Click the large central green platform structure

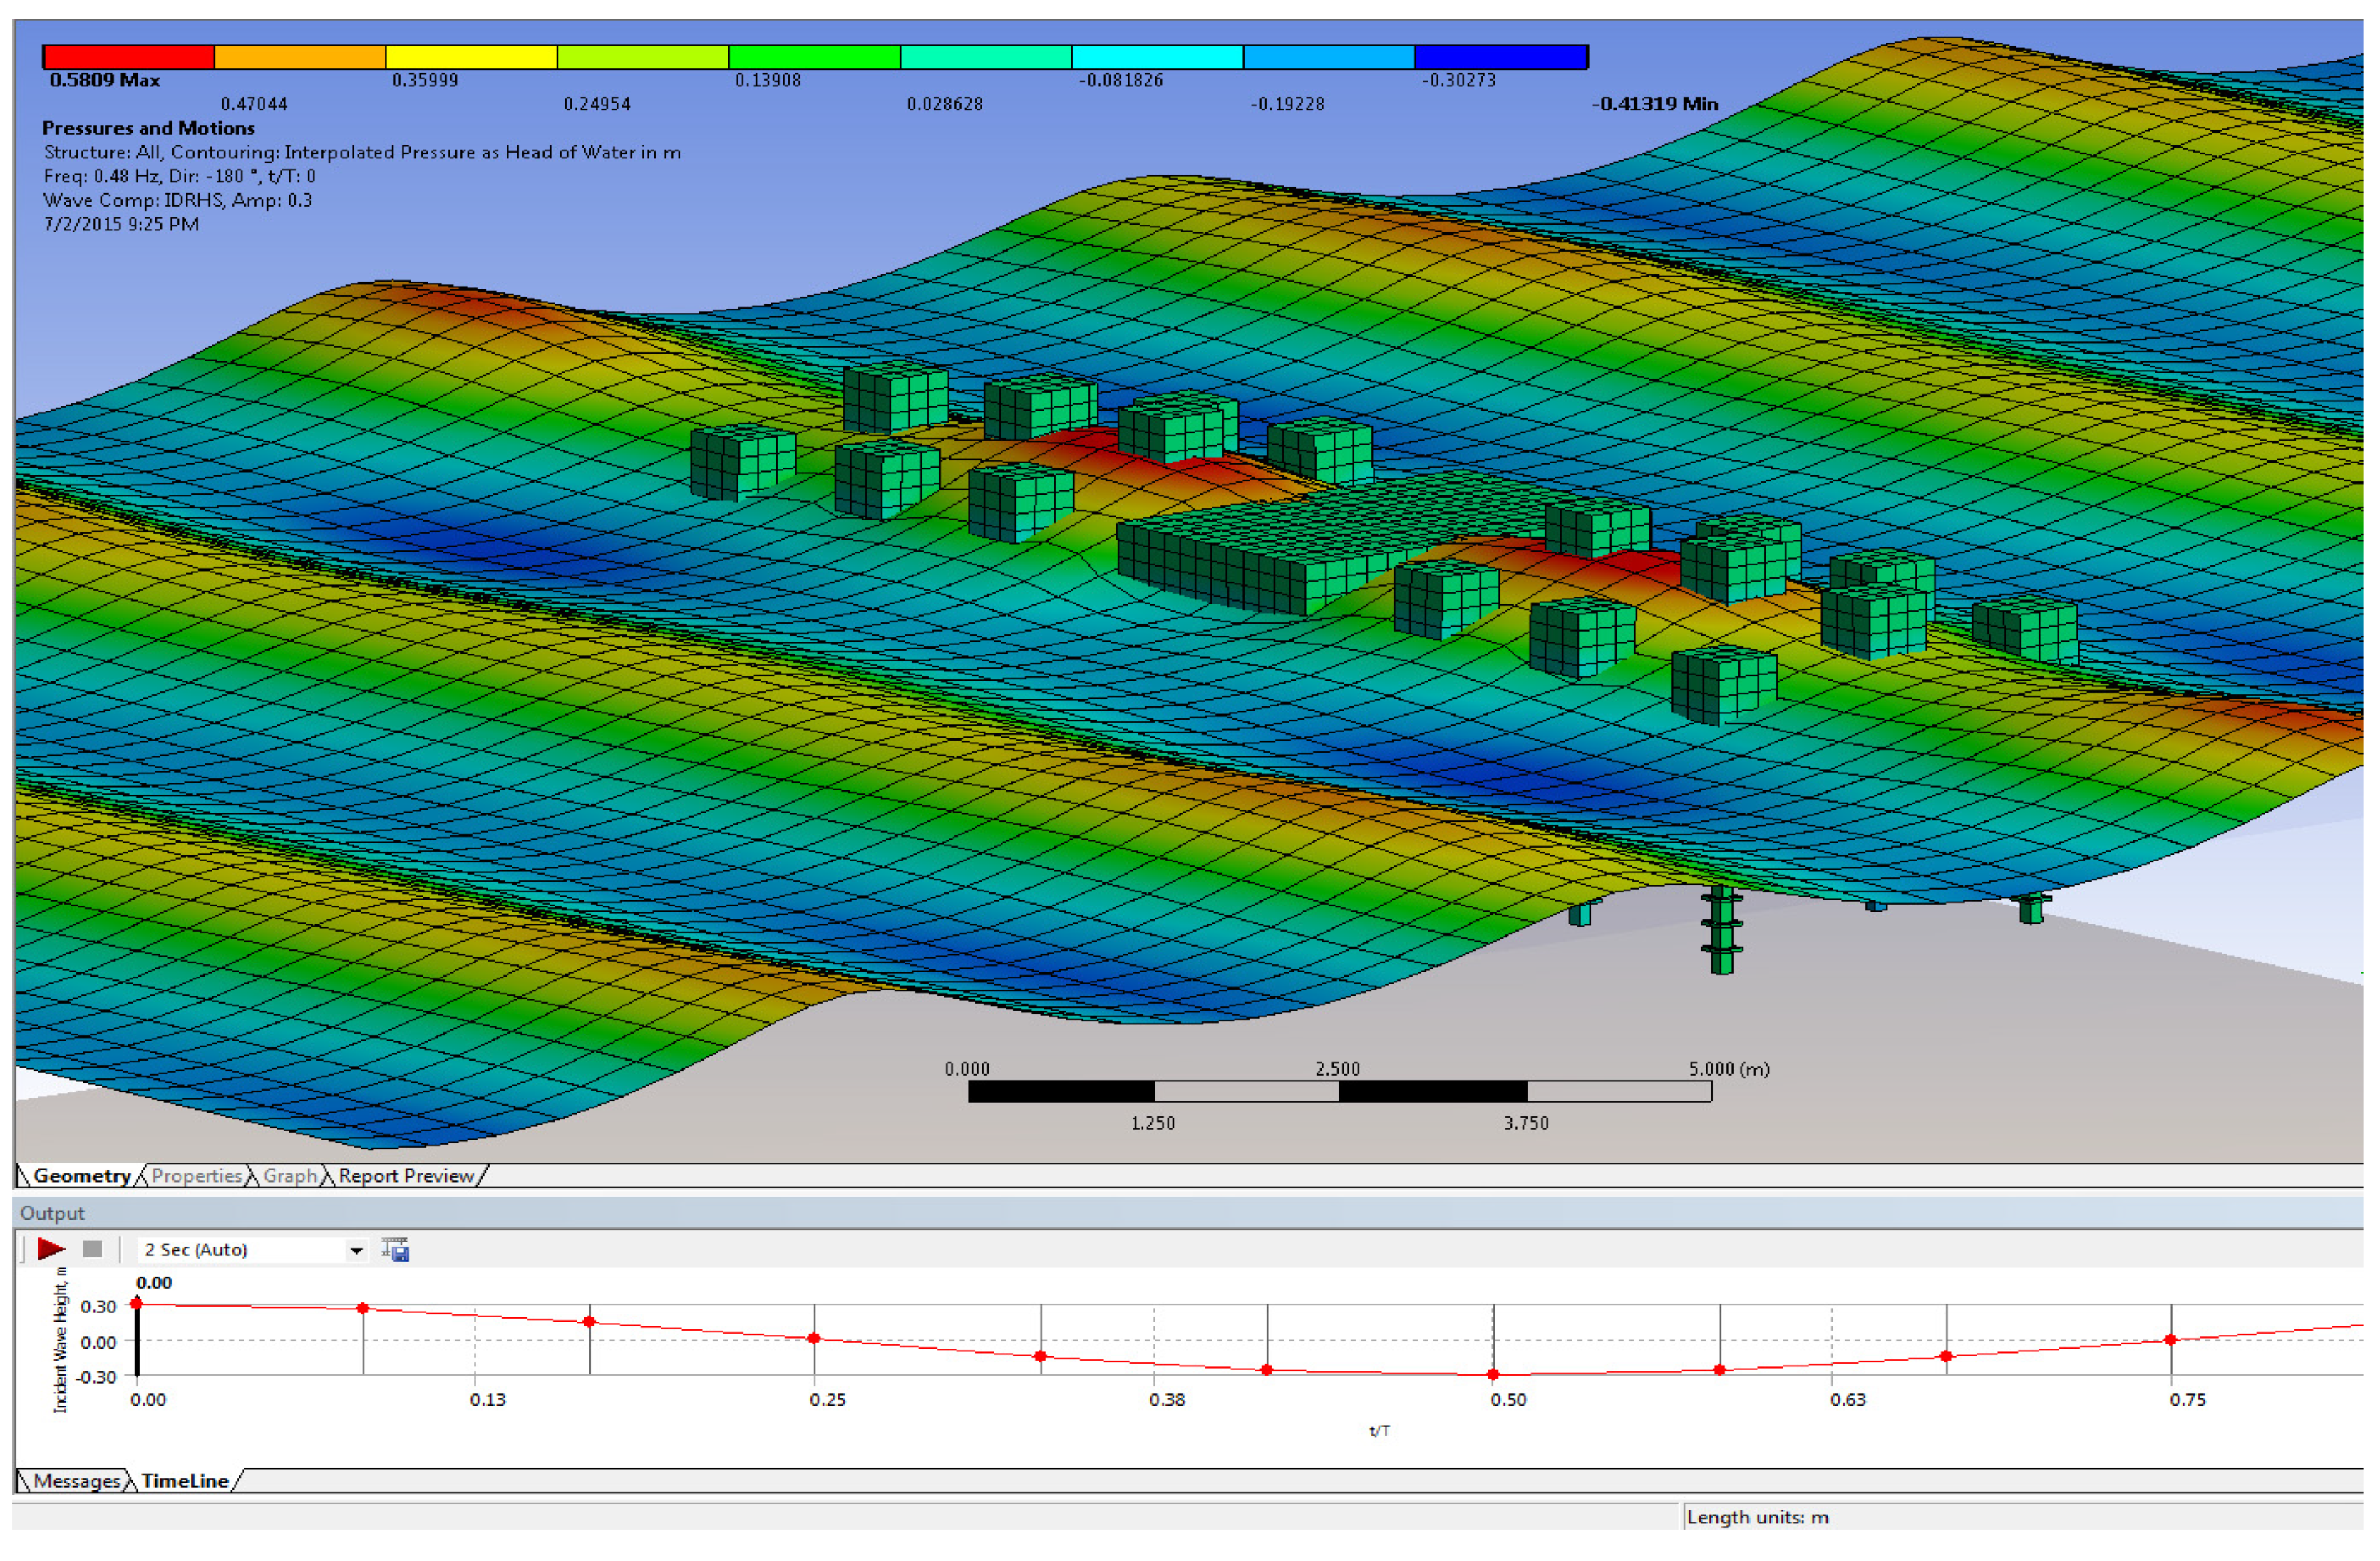1300,535
